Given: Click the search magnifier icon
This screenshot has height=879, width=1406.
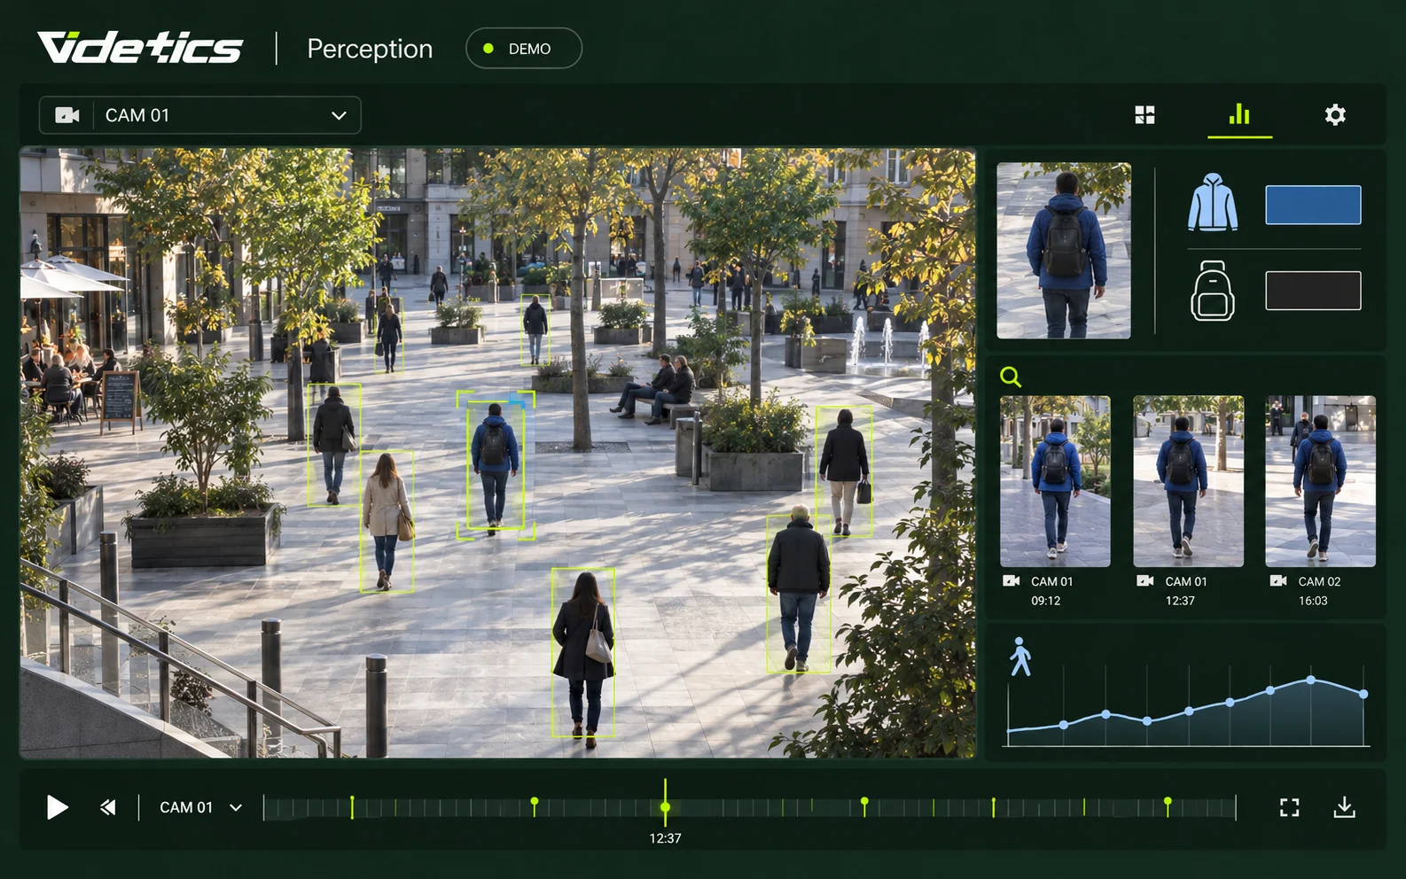Looking at the screenshot, I should click(1011, 377).
